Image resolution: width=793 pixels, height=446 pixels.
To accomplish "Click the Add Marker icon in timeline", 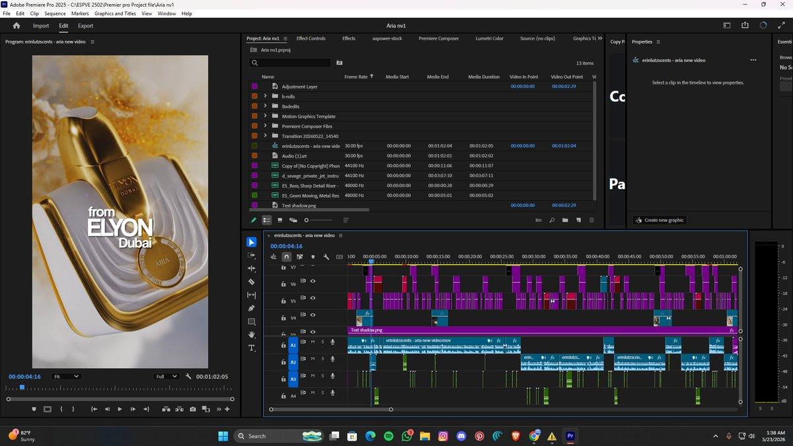I will 313,256.
